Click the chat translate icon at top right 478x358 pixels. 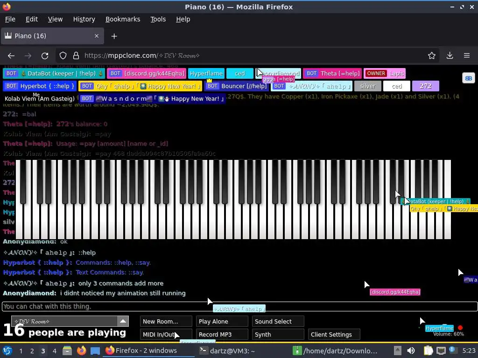tap(468, 78)
